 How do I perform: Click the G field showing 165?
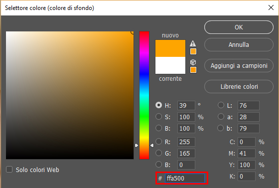[186, 153]
